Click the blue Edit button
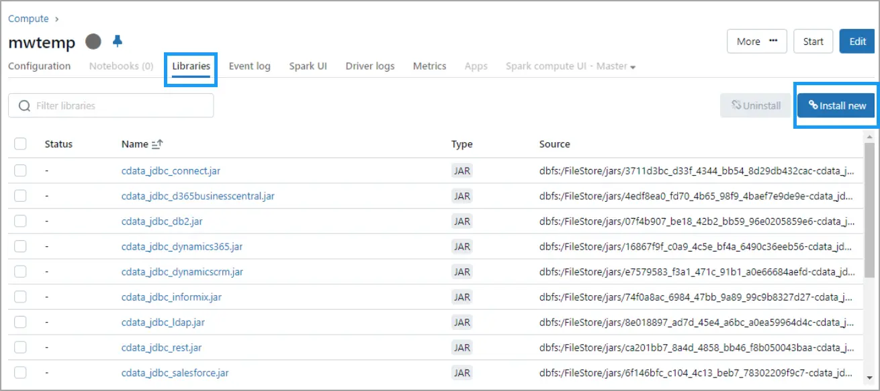The height and width of the screenshot is (391, 880). [857, 42]
